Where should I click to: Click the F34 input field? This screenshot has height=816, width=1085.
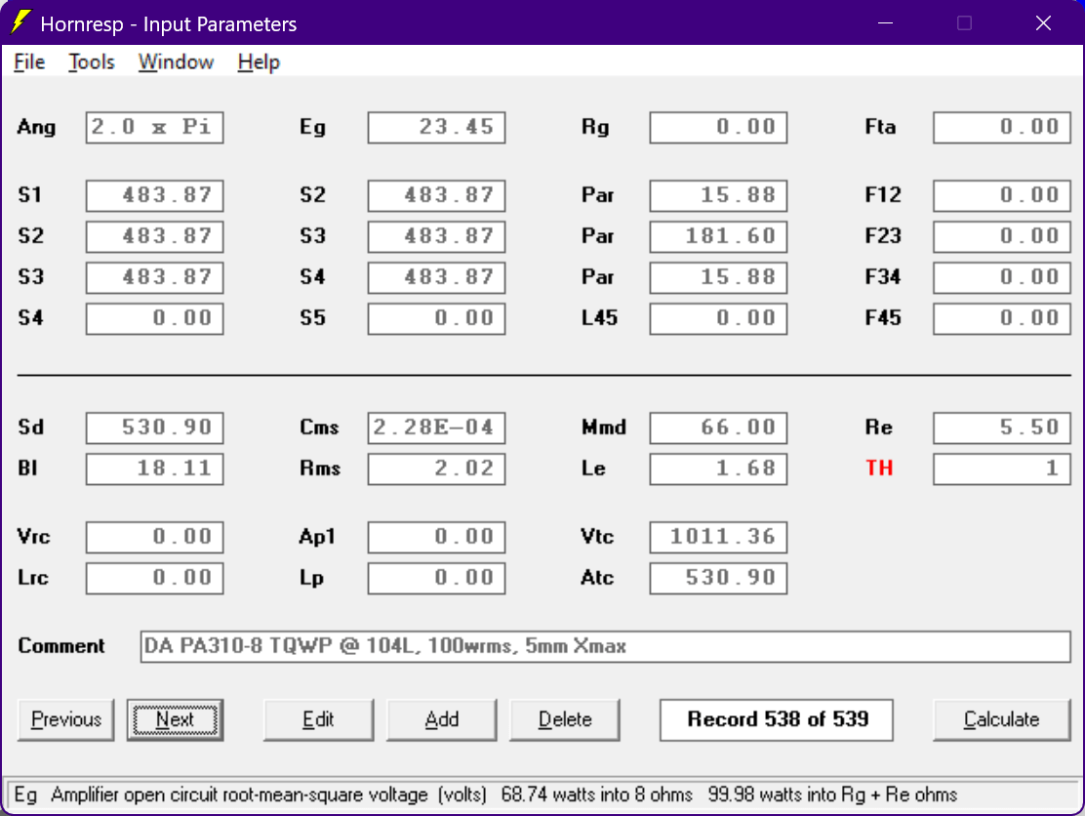pyautogui.click(x=1002, y=277)
